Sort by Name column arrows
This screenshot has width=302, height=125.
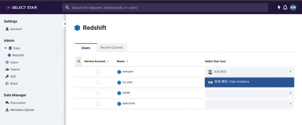pyautogui.click(x=127, y=61)
